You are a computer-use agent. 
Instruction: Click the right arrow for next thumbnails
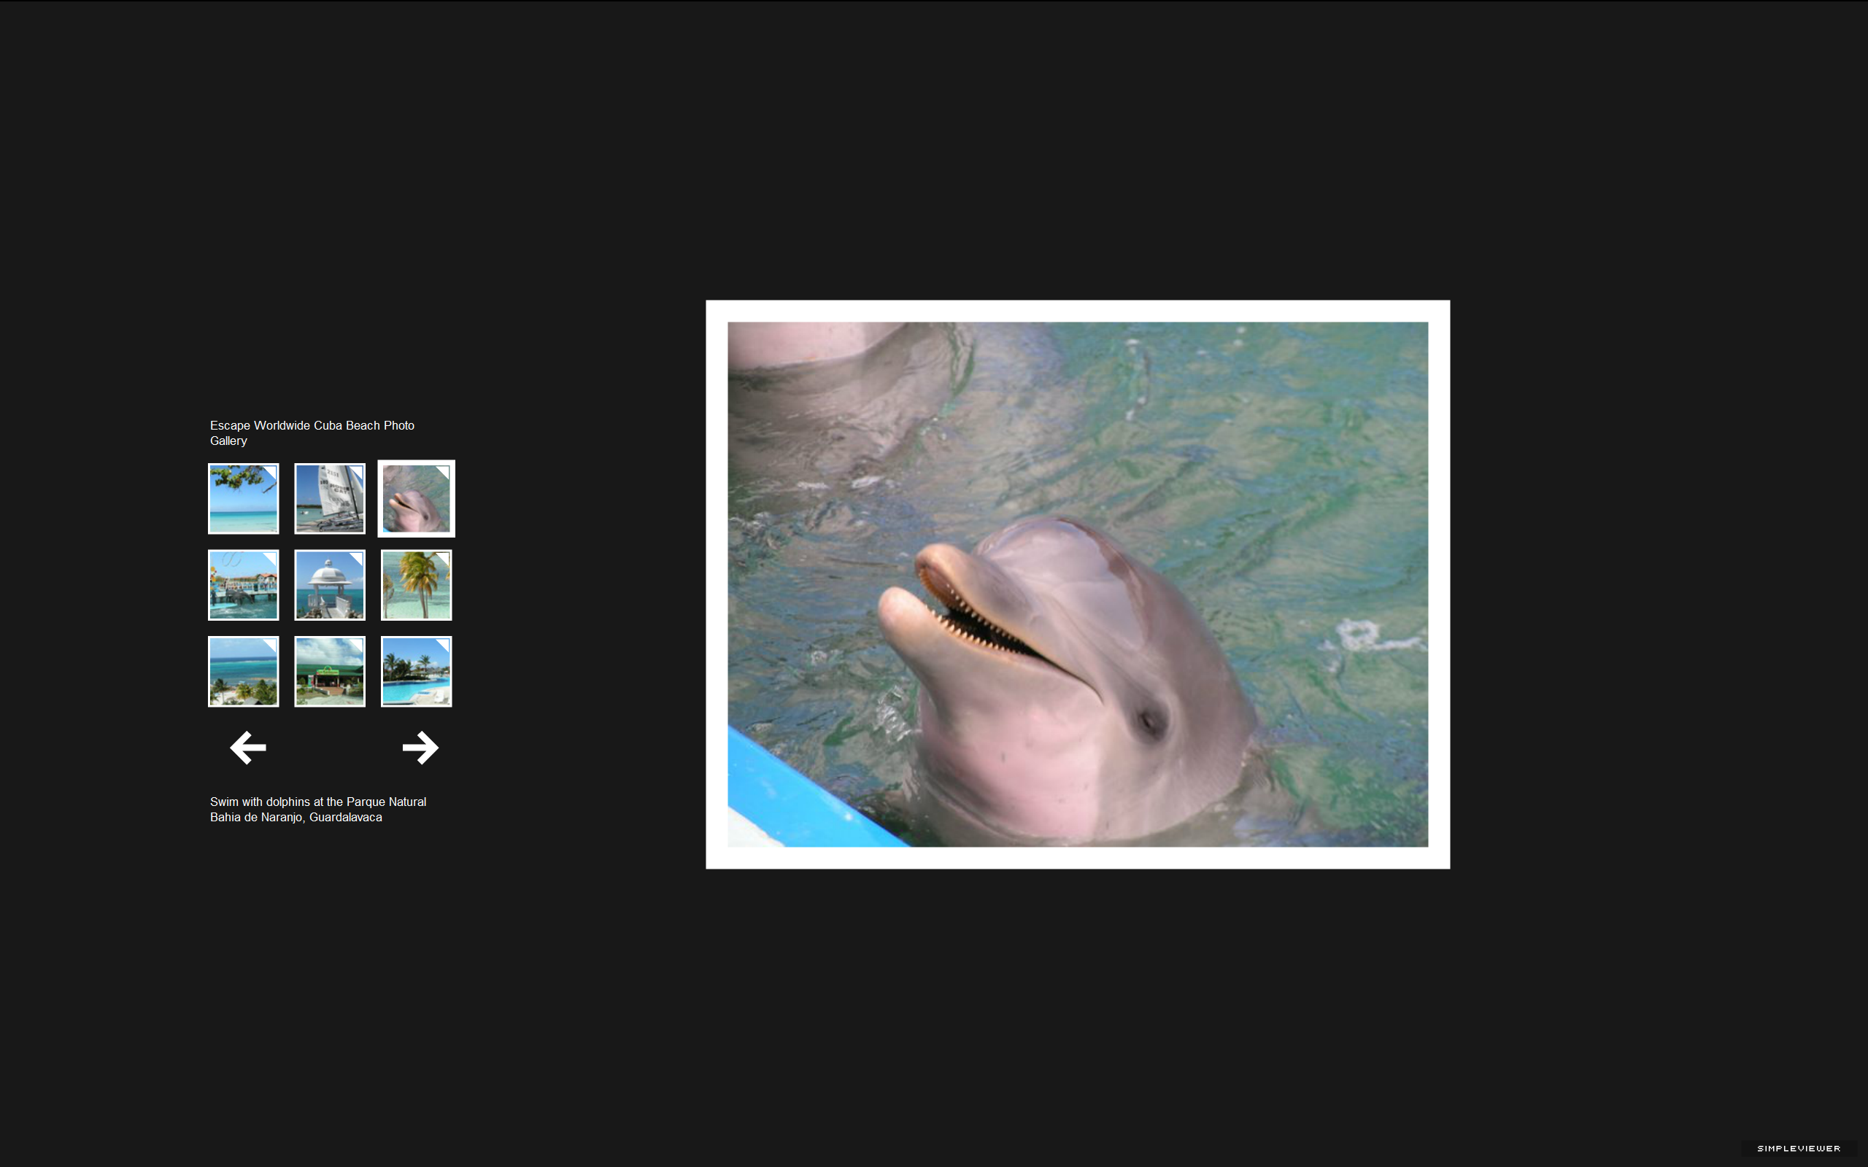(421, 747)
